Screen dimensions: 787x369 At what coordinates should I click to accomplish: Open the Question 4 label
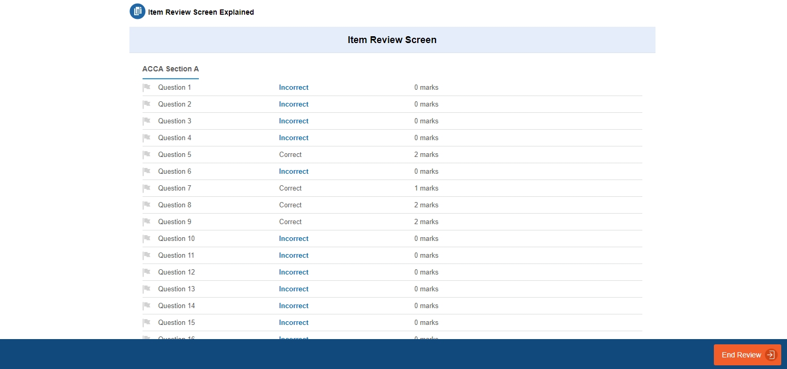[x=175, y=138]
